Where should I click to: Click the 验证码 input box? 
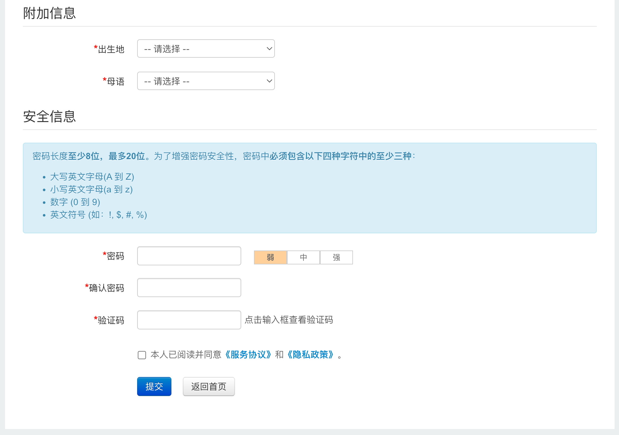tap(189, 320)
